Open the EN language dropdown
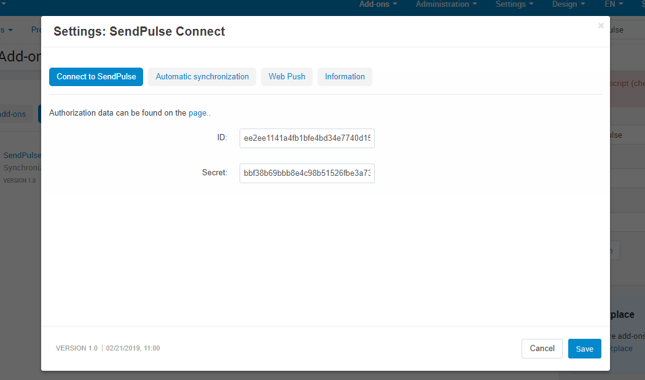 614,4
